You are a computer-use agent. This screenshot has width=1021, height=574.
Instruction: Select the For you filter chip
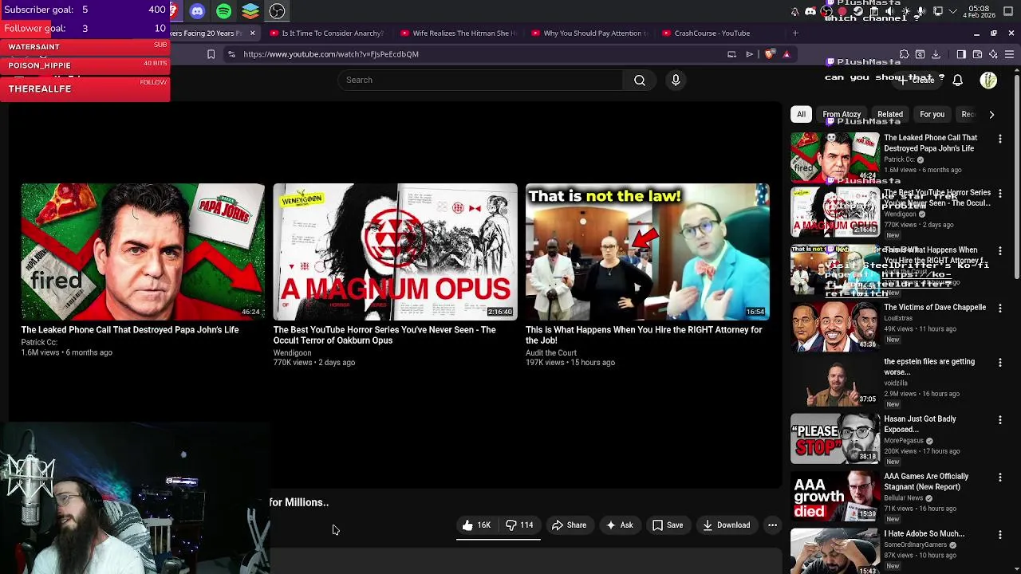coord(932,114)
